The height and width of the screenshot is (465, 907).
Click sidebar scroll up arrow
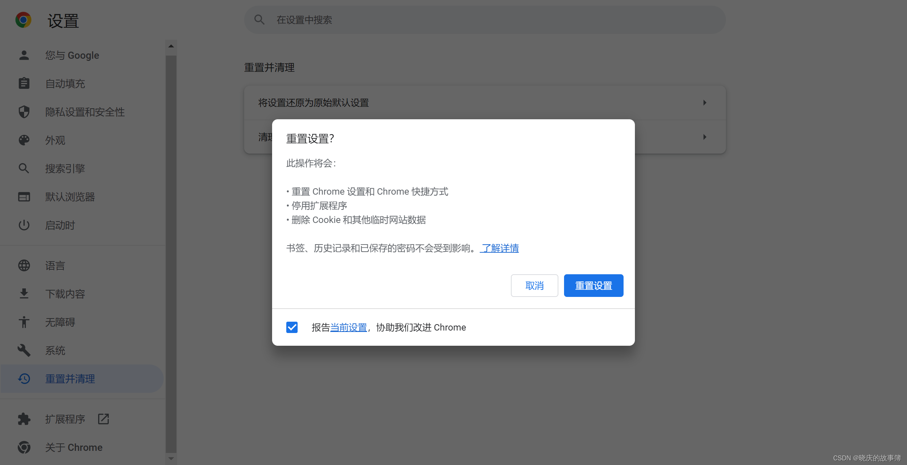click(171, 46)
